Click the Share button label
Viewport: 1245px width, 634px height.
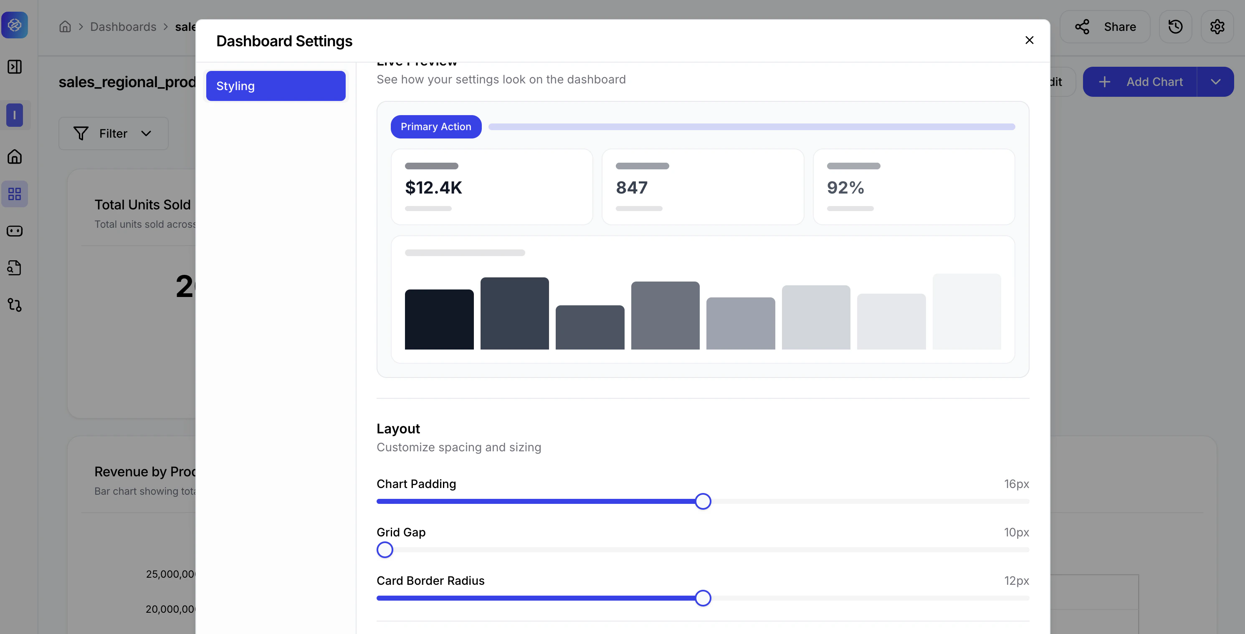tap(1120, 27)
